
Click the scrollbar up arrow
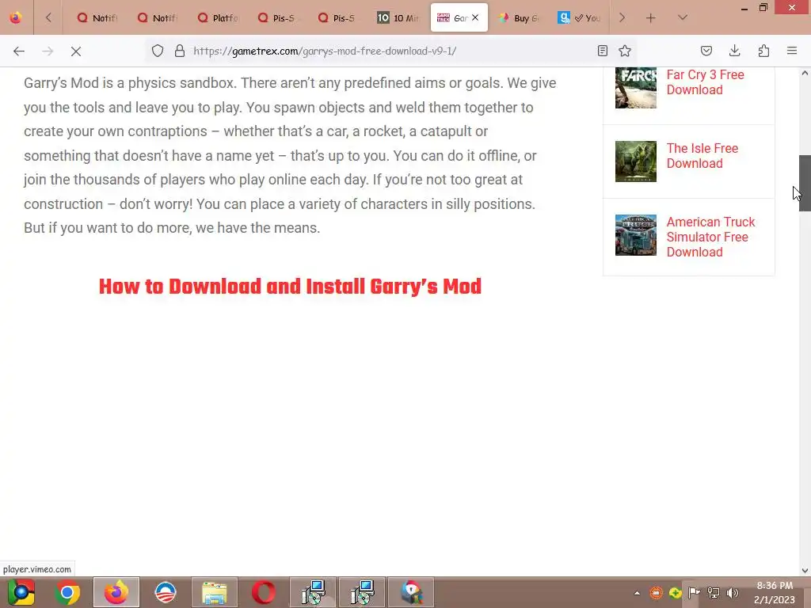point(805,73)
